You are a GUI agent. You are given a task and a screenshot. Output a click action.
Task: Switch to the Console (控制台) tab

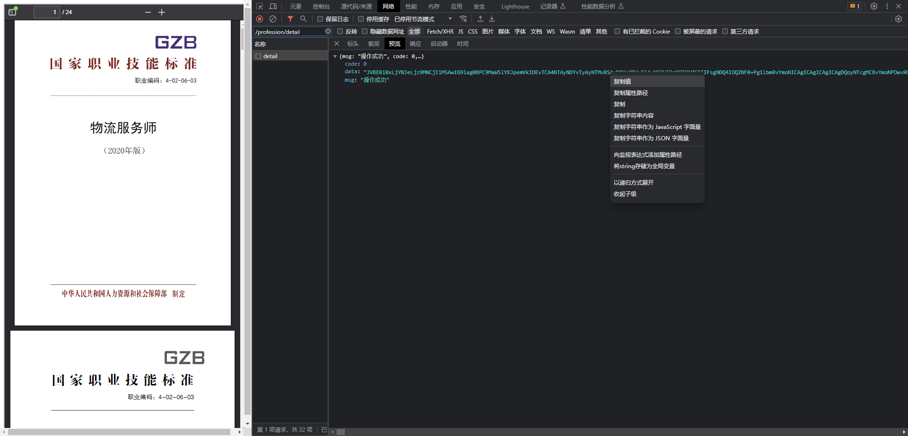click(x=321, y=6)
